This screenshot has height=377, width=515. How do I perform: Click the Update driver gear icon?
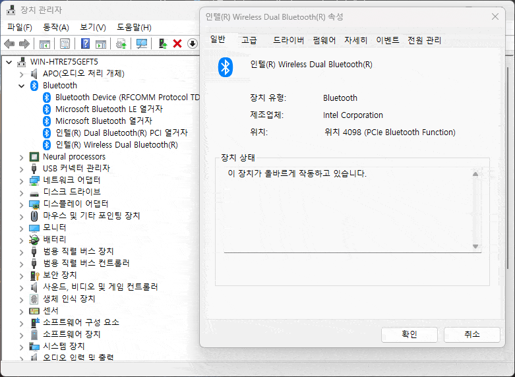click(x=121, y=43)
